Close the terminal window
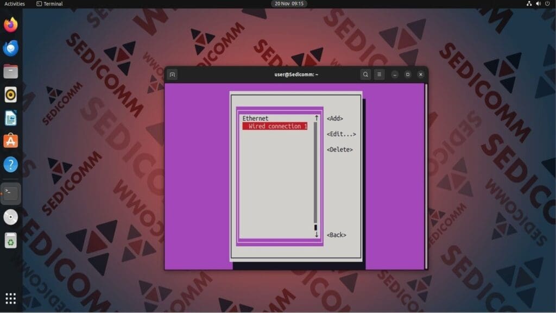Viewport: 556px width, 313px height. [x=421, y=74]
